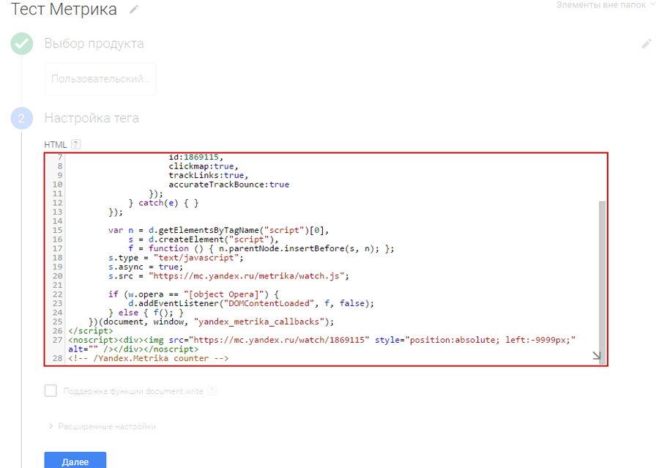Viewport: 659px width, 468px height.
Task: Place cursor on the watch.js src line
Action: (228, 276)
